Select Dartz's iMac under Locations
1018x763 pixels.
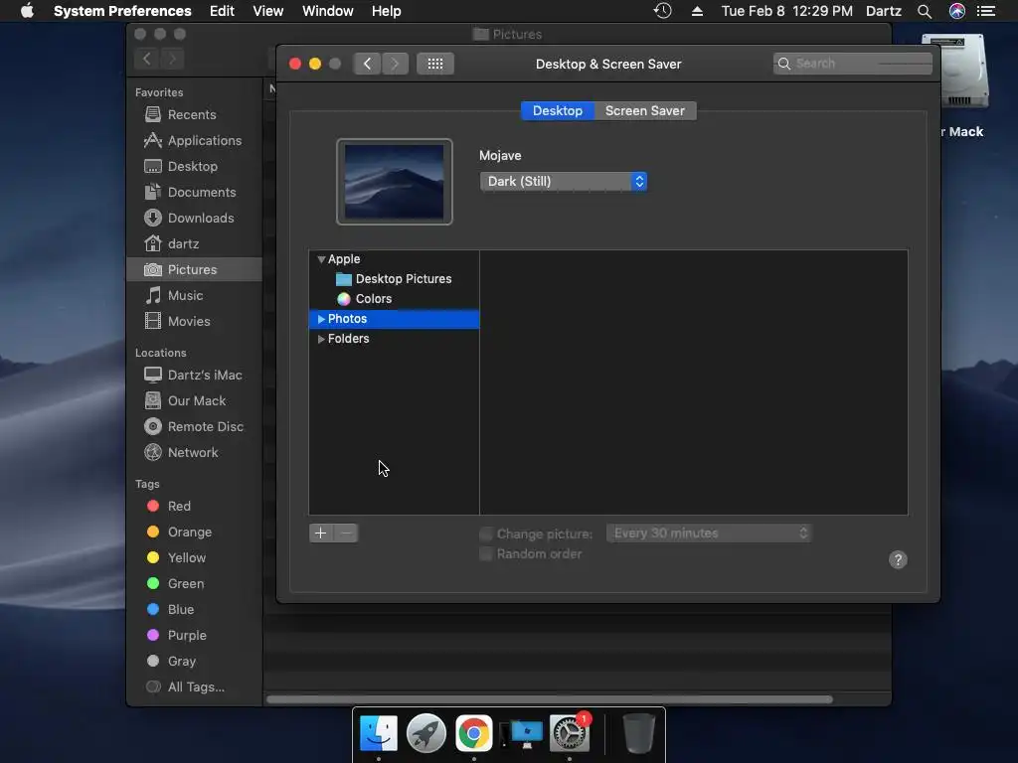coord(194,375)
